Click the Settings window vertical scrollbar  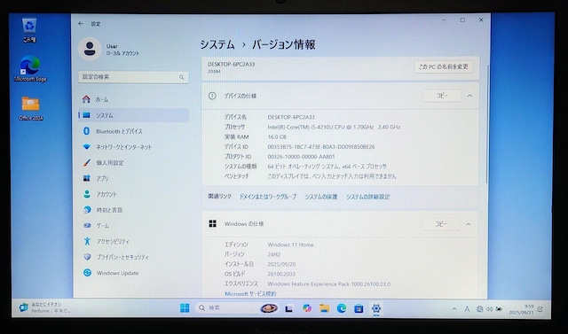point(487,125)
